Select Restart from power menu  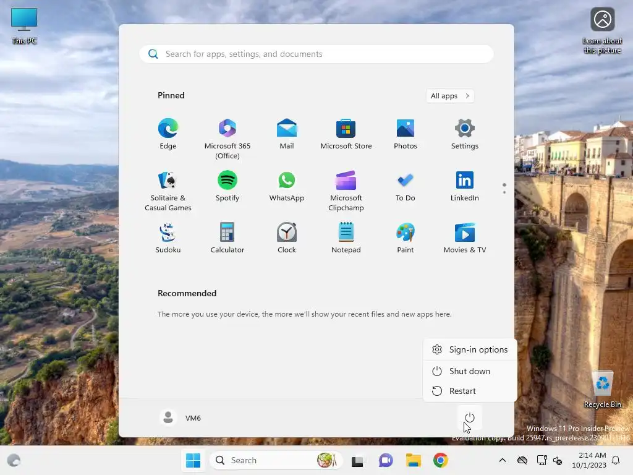click(470, 391)
